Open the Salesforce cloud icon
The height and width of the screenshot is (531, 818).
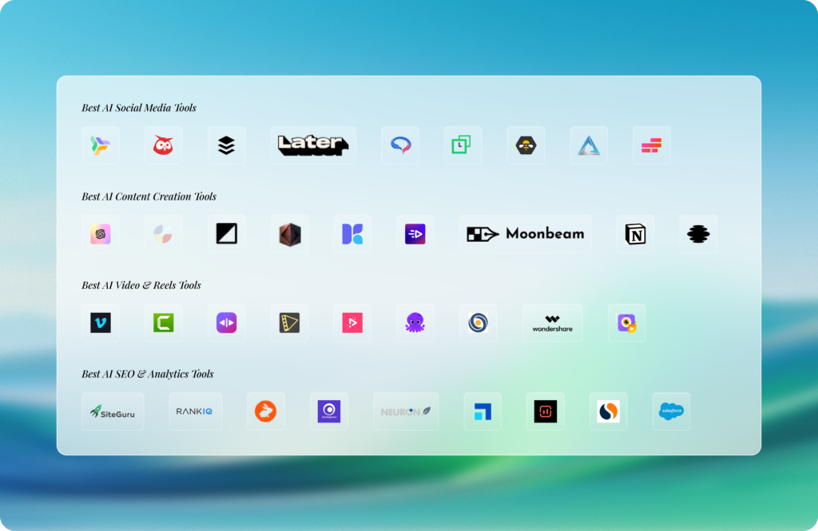click(671, 411)
